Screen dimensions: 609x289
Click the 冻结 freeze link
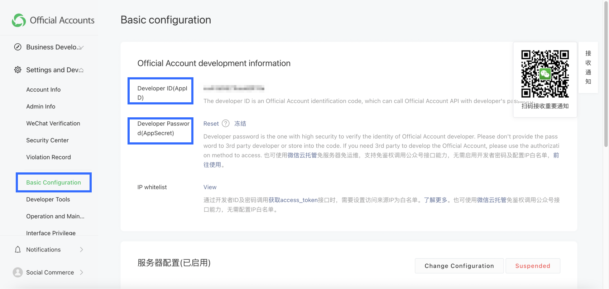[x=240, y=123]
